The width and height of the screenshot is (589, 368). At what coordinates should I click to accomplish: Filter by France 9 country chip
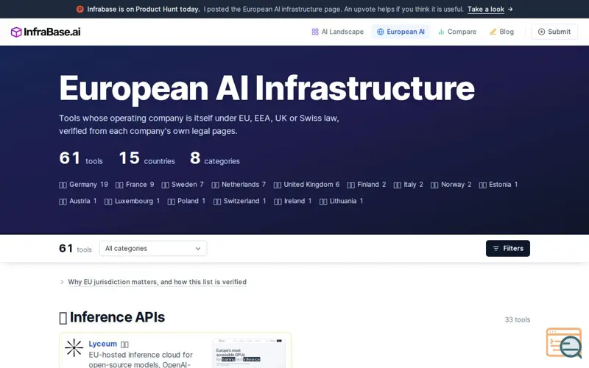coord(135,185)
